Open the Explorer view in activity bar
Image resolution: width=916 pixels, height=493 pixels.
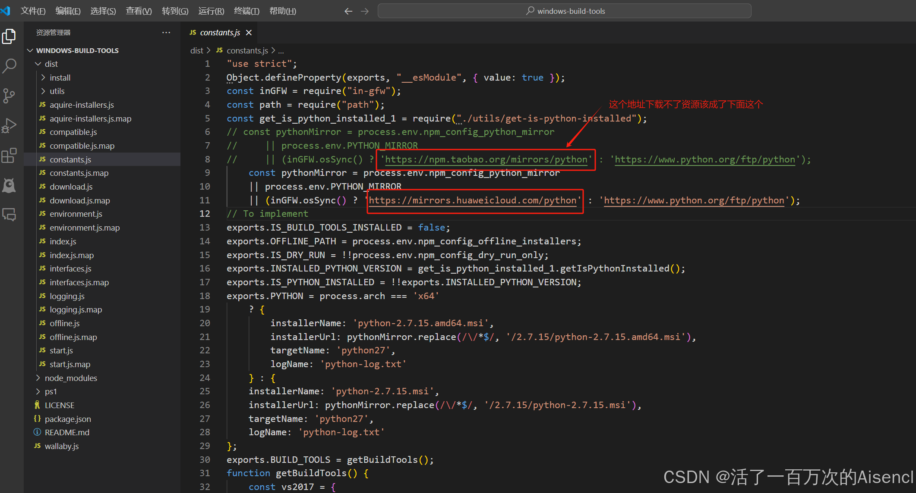(x=9, y=37)
